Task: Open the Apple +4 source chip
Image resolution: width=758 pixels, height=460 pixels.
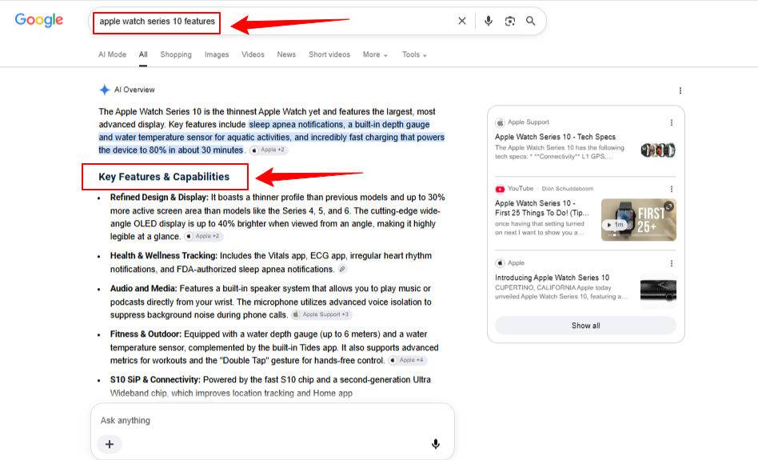Action: pyautogui.click(x=408, y=360)
